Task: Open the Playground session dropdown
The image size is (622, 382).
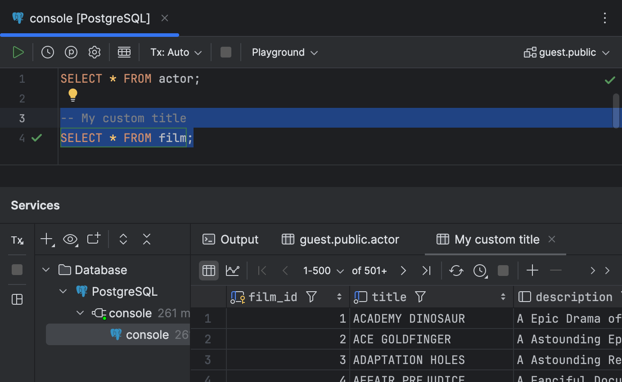Action: pos(284,52)
